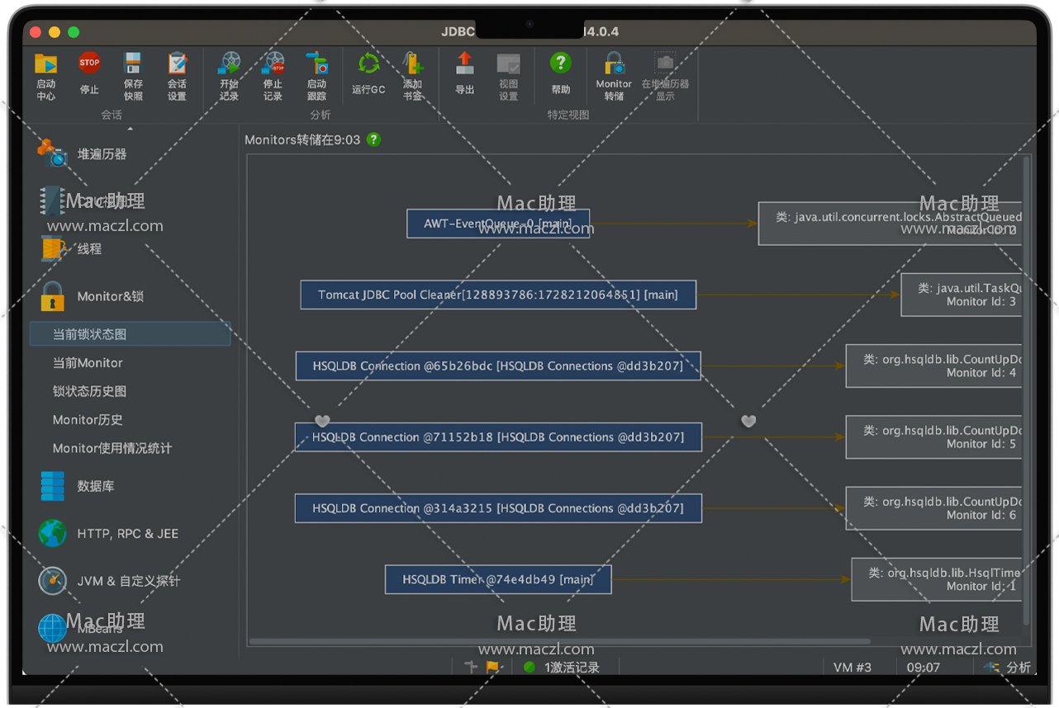This screenshot has height=708, width=1059.
Task: Click the Start Center toolbar icon
Action: (45, 76)
